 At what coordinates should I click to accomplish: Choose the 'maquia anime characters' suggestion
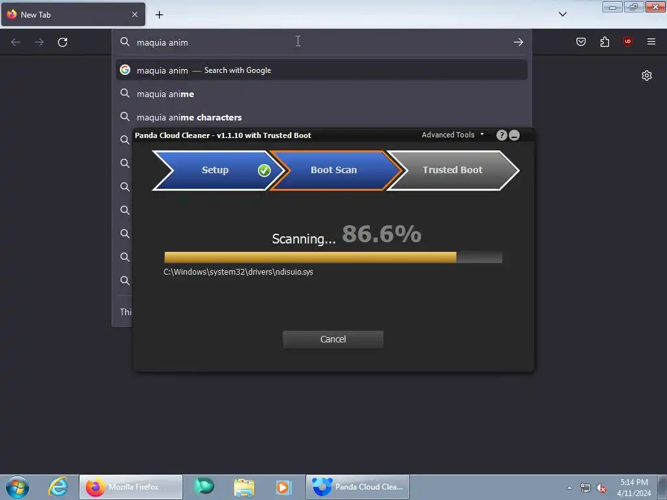pyautogui.click(x=321, y=117)
